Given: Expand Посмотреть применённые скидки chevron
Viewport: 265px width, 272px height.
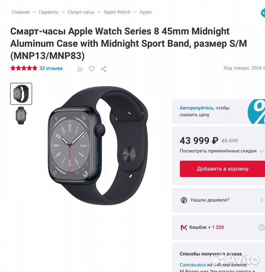Looking at the screenshot, I should 261,151.
